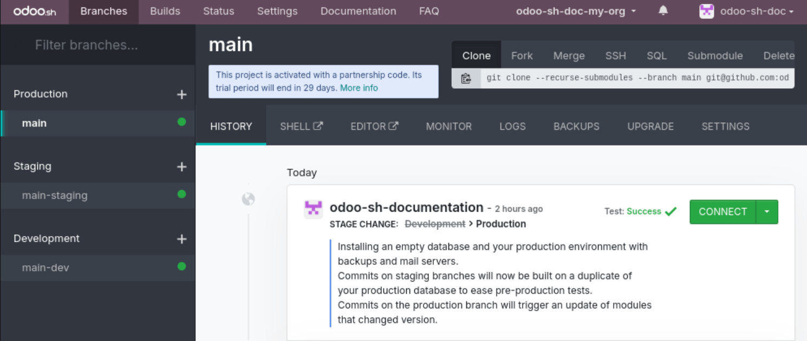807x341 pixels.
Task: Click the globe icon on the commit timeline
Action: click(x=248, y=199)
